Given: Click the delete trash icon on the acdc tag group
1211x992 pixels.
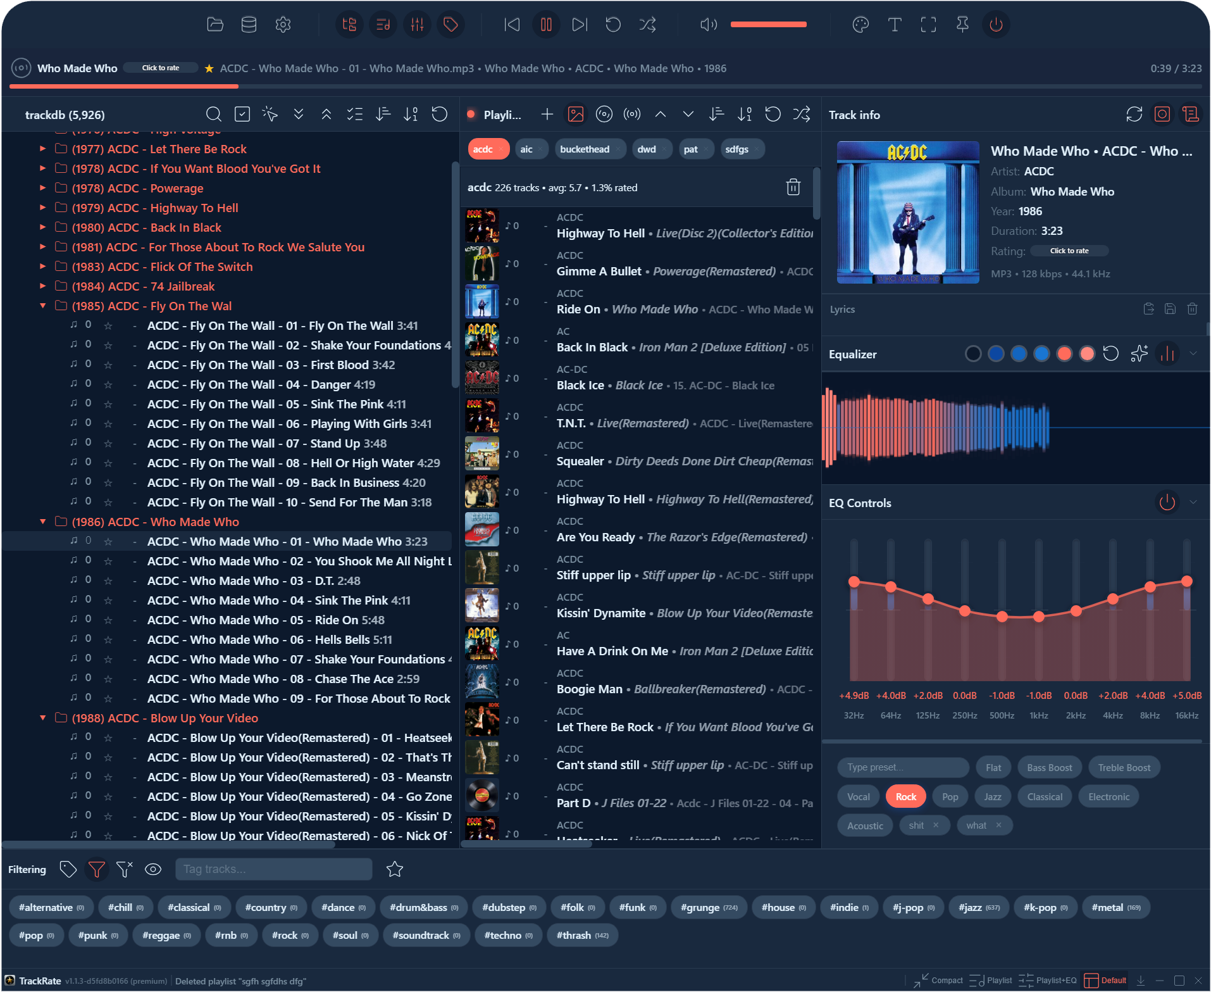Looking at the screenshot, I should [x=793, y=187].
